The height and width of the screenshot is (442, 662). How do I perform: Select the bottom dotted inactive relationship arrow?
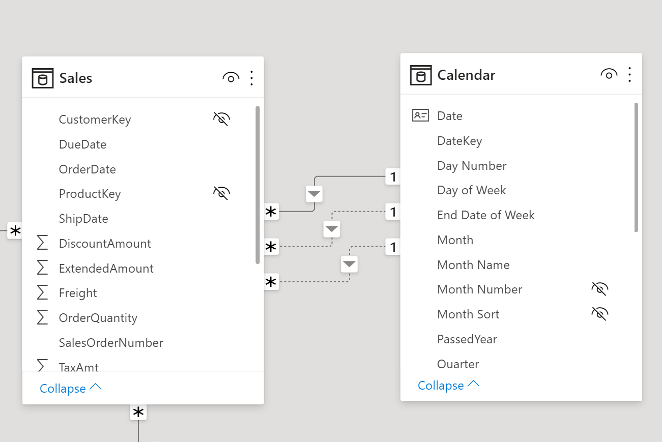(349, 264)
